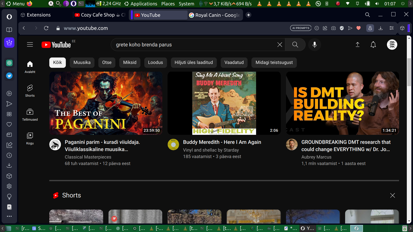
Task: Expand the three-dot more menu in Opera sidebar
Action: (x=9, y=216)
